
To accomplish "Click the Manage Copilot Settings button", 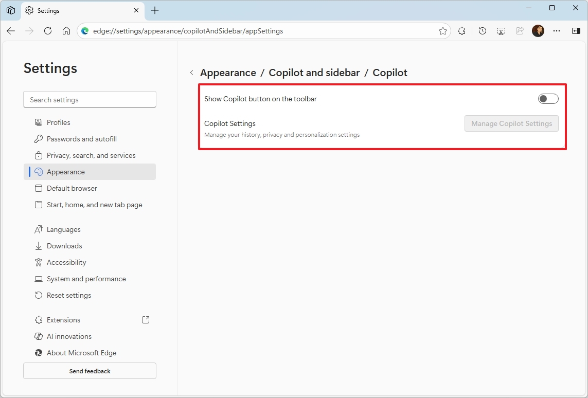I will click(511, 123).
